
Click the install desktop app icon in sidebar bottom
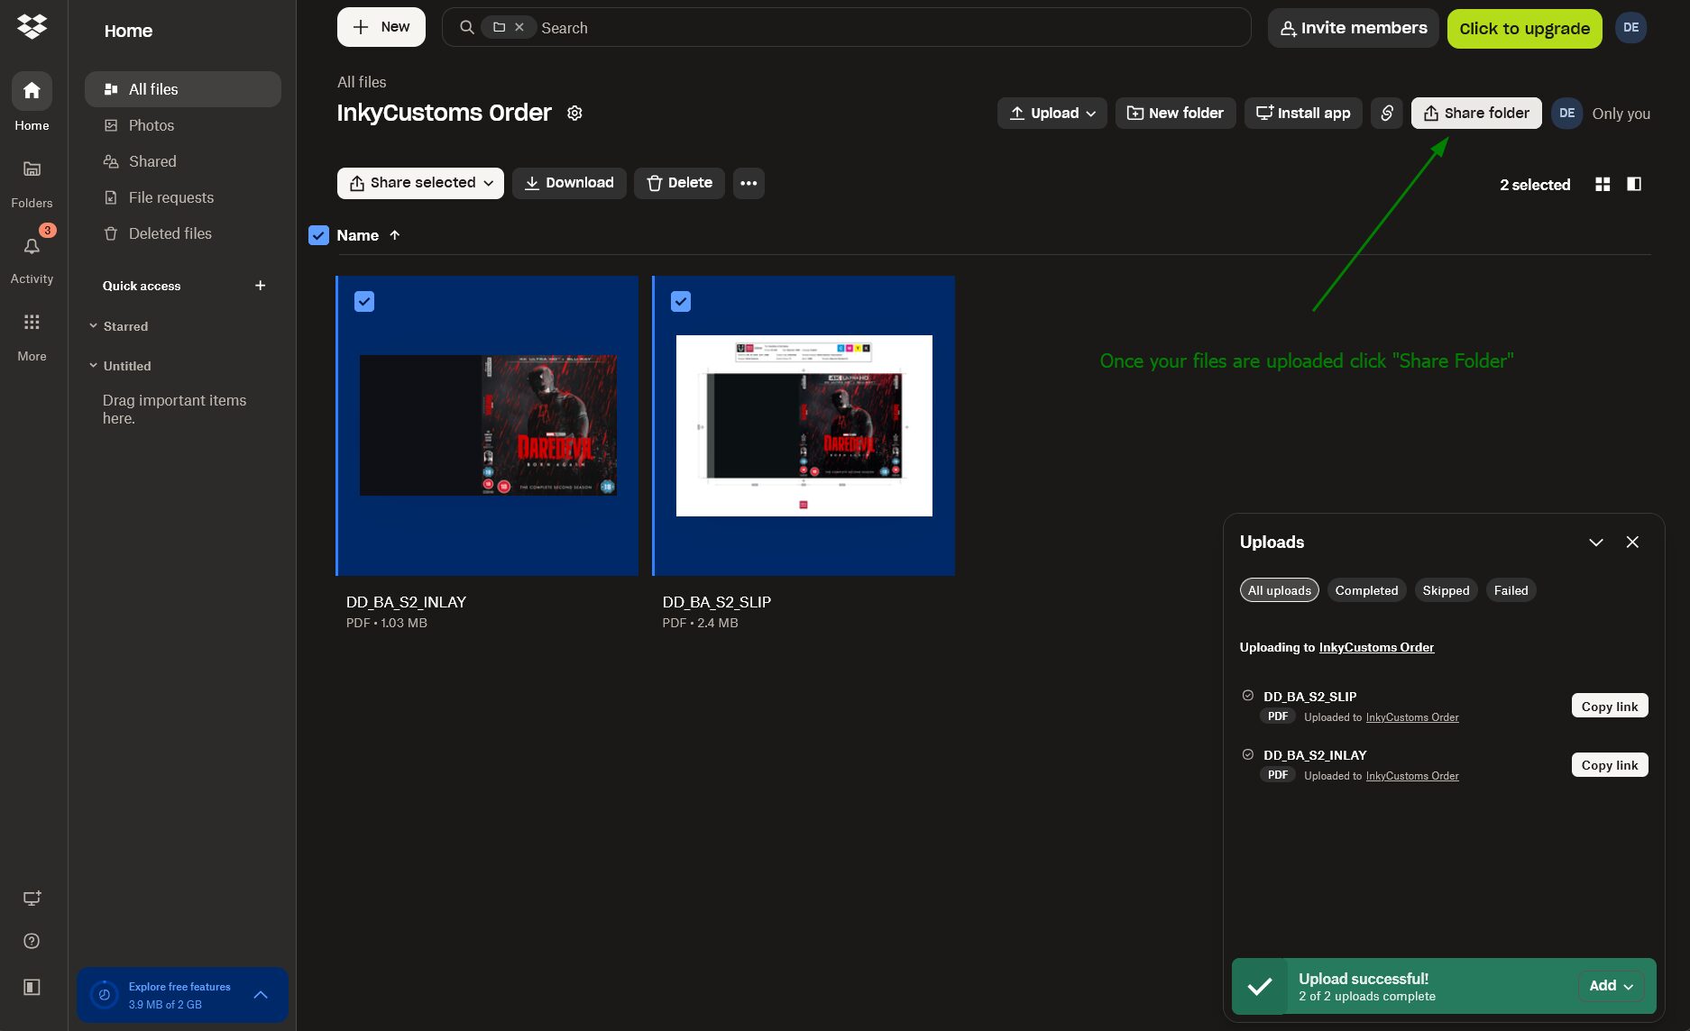click(x=32, y=899)
